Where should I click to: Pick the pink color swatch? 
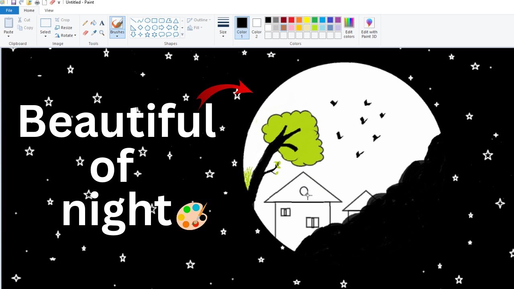pos(292,28)
